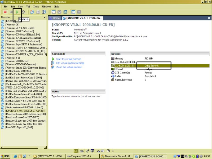
Task: Click the red Power Off toolbar button
Action: point(5,12)
